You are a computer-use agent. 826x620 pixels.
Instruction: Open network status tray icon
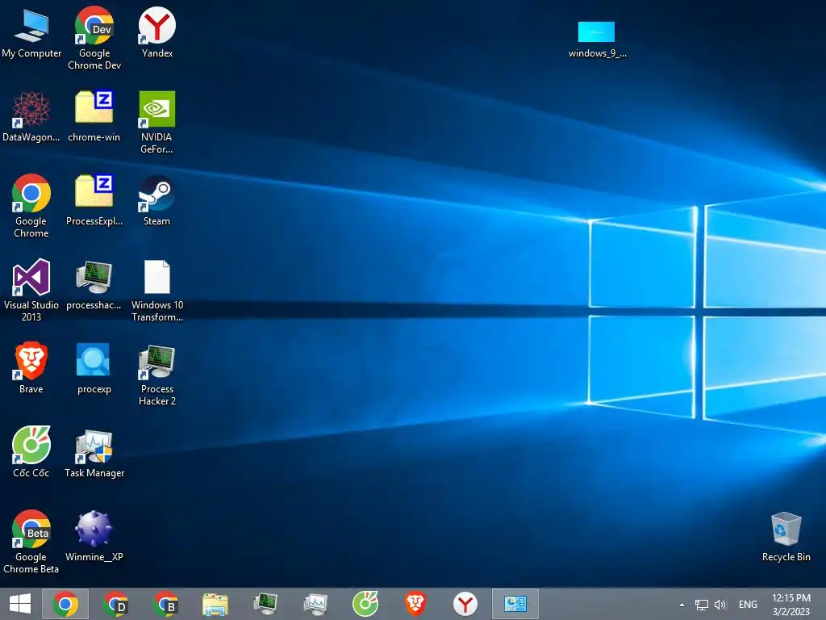click(x=702, y=605)
